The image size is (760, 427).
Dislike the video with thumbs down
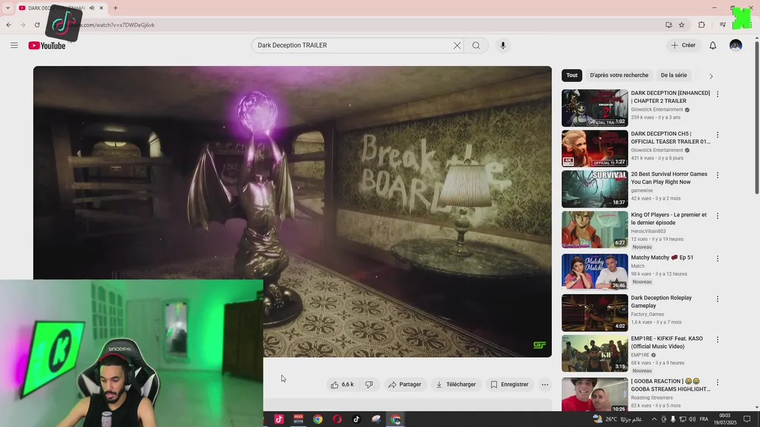point(369,384)
